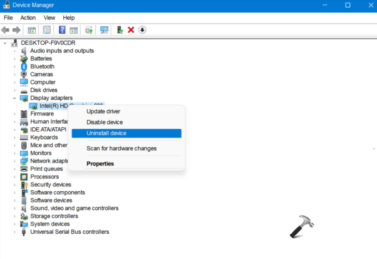Select the Display adapters label
The height and width of the screenshot is (259, 377).
(52, 98)
